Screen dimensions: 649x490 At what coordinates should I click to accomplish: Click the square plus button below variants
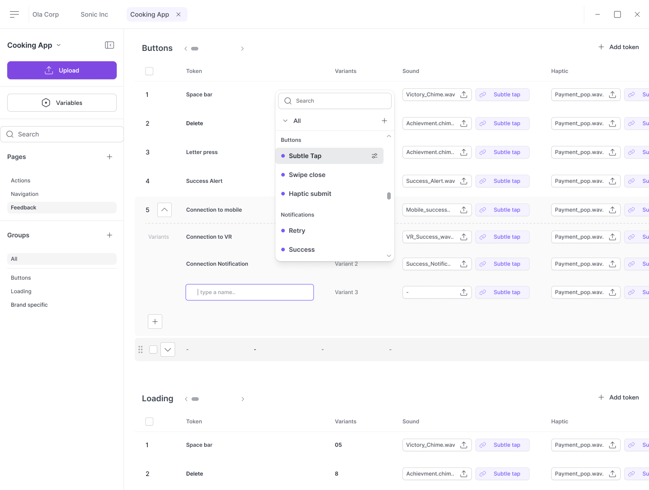155,322
